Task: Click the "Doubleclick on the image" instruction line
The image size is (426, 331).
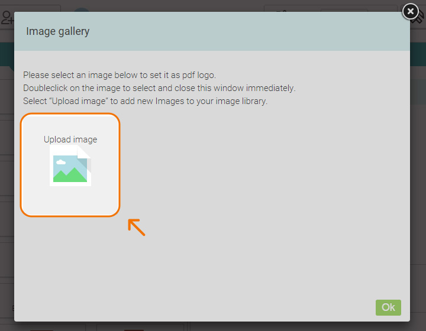Action: click(159, 88)
